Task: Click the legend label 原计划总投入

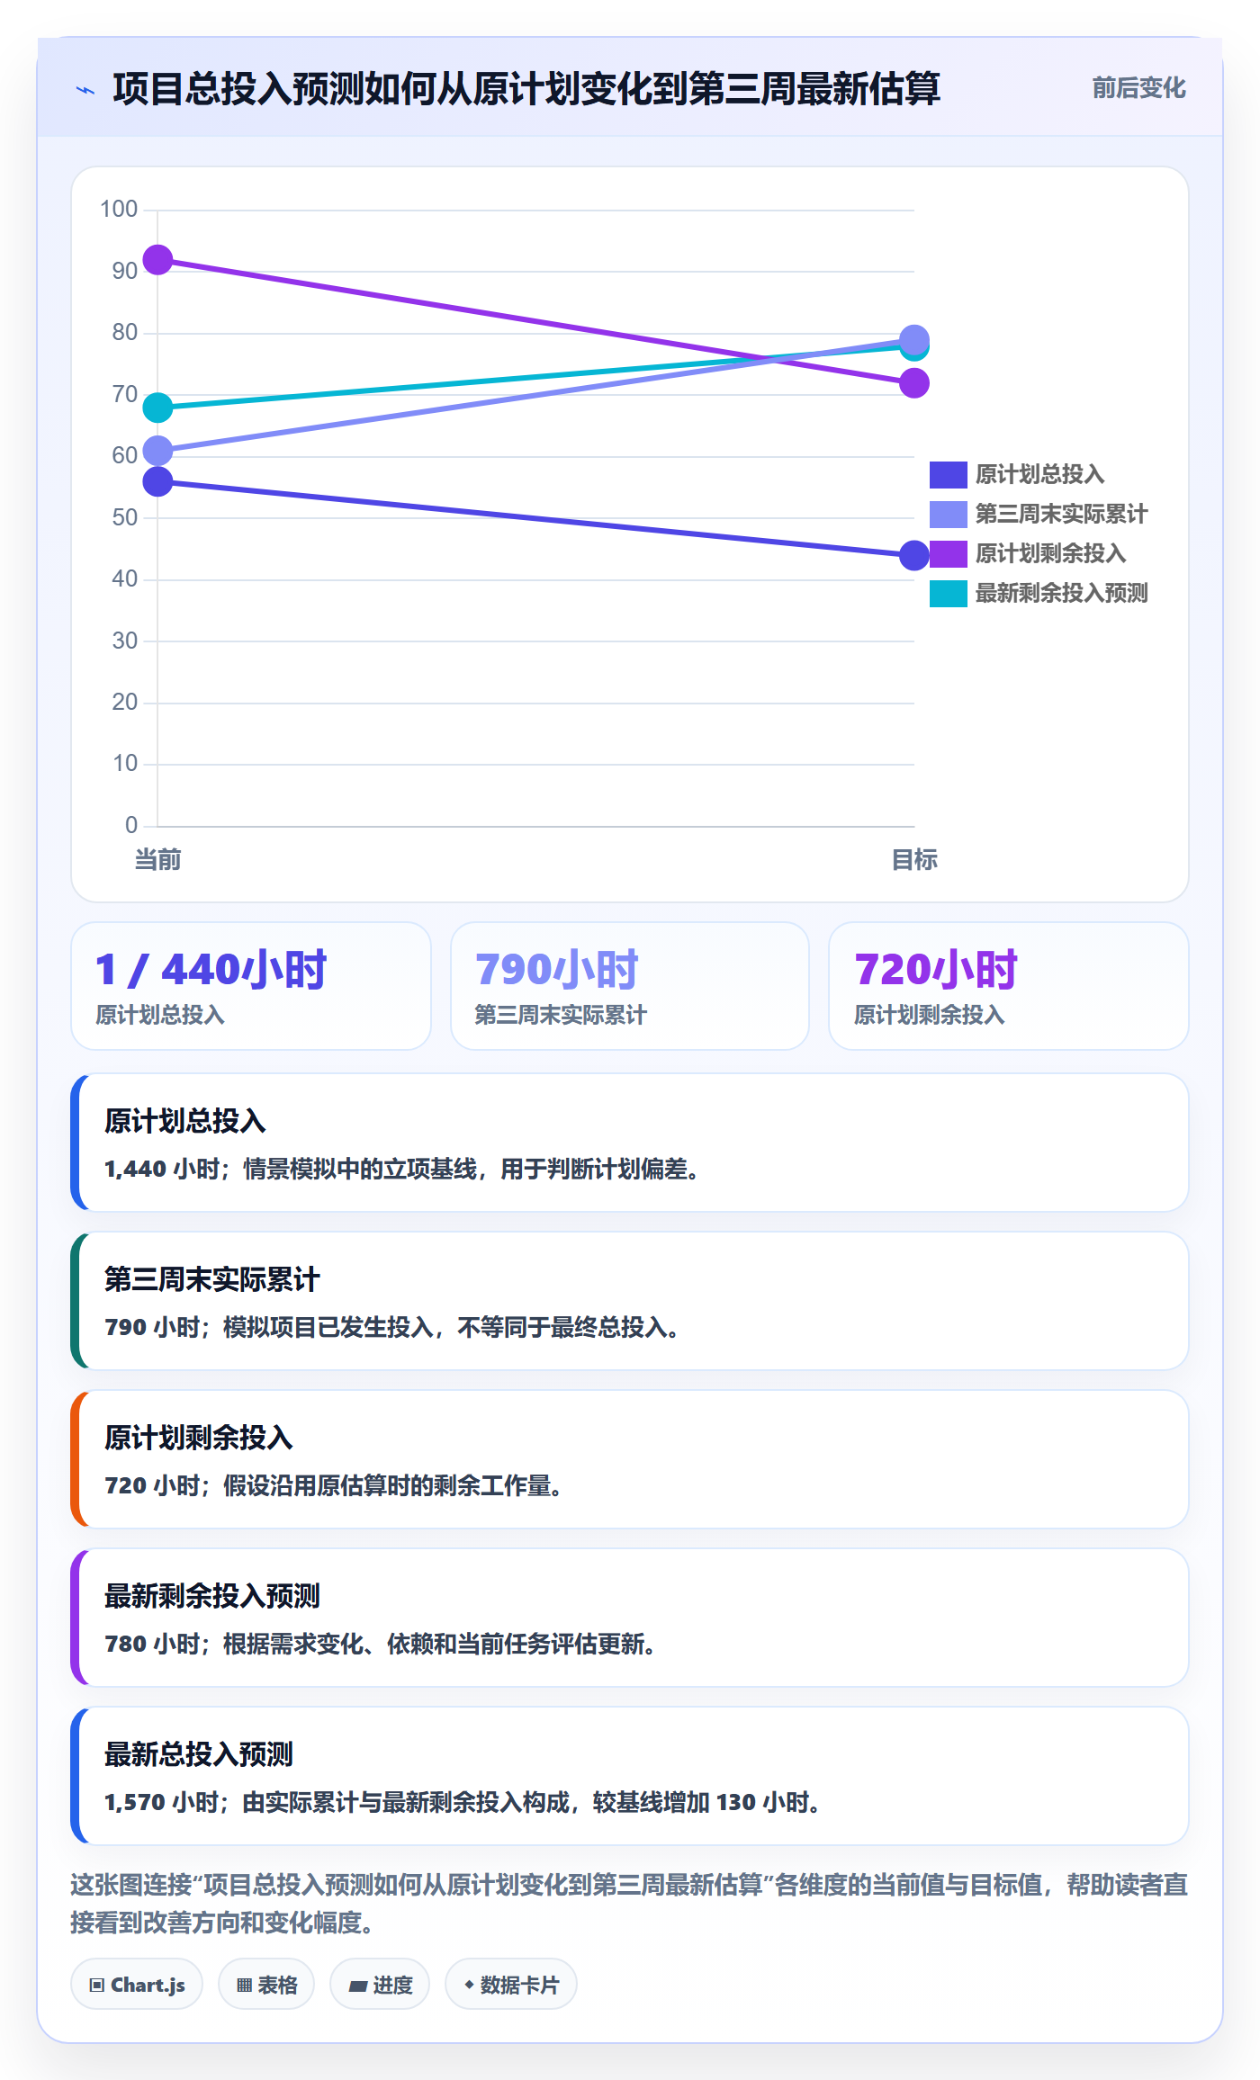Action: 1039,474
